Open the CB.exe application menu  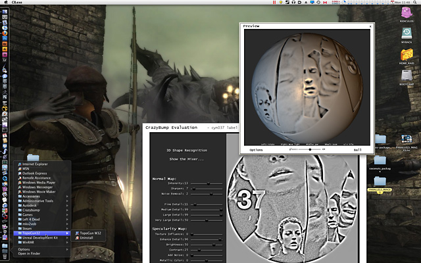coord(17,2)
